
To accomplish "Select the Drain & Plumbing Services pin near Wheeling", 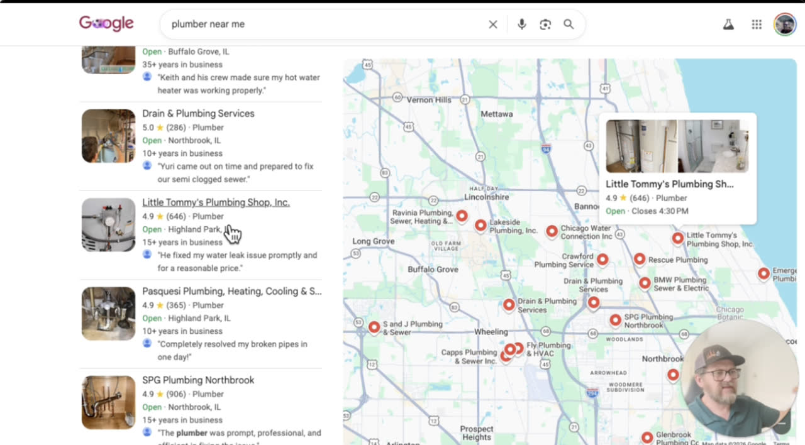I will point(509,305).
